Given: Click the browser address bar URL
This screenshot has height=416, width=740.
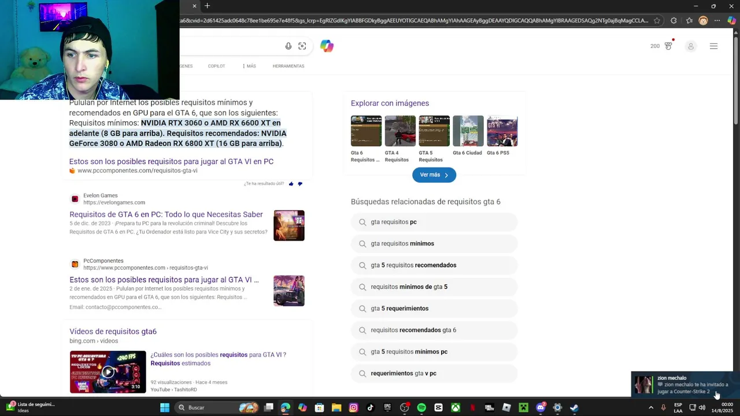Looking at the screenshot, I should (x=413, y=21).
